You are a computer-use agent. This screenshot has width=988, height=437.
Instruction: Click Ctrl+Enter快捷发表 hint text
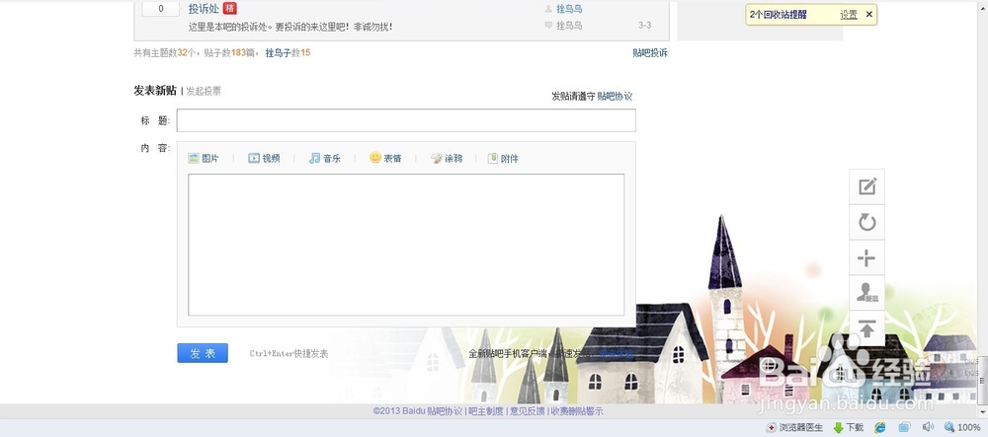pyautogui.click(x=288, y=353)
